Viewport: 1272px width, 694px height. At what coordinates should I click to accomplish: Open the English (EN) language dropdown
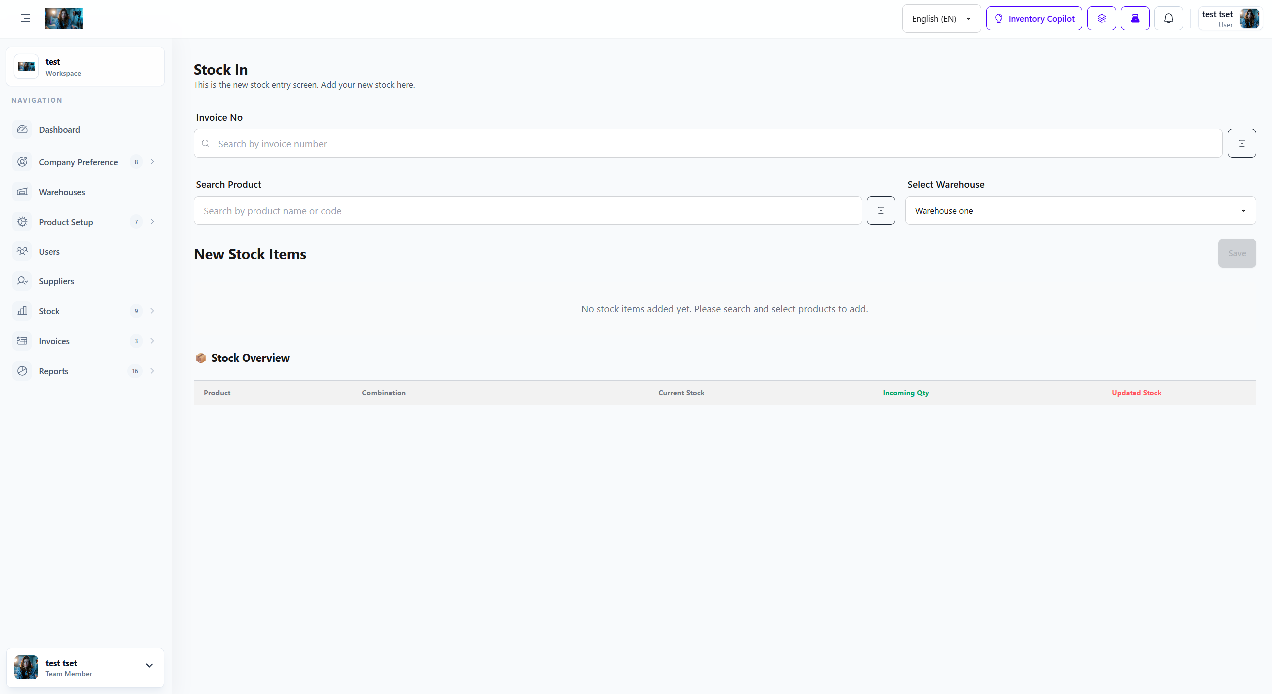[941, 19]
